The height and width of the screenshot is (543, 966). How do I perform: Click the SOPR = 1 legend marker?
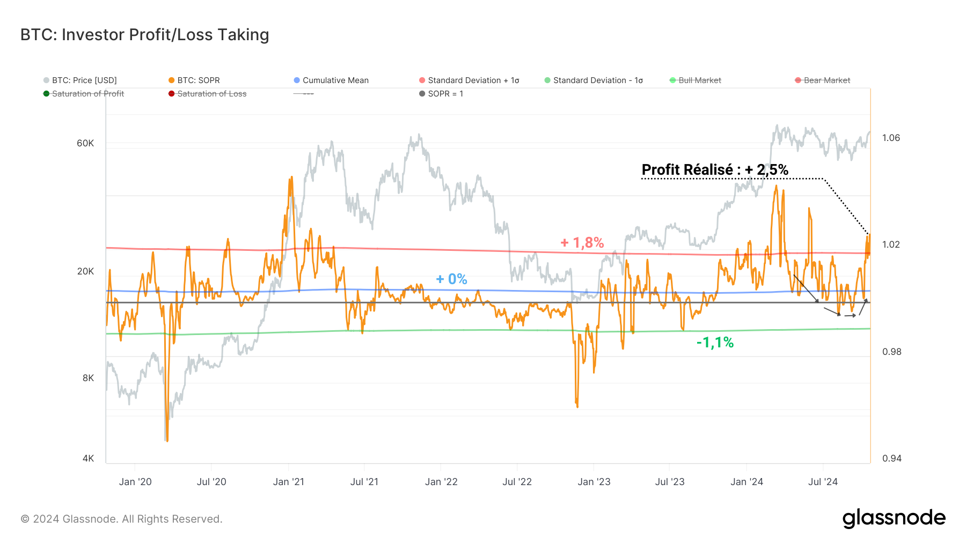point(422,94)
